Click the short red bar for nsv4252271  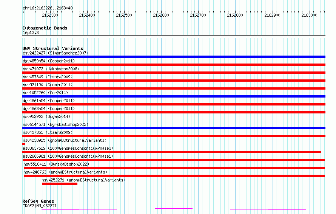[x=60, y=184]
